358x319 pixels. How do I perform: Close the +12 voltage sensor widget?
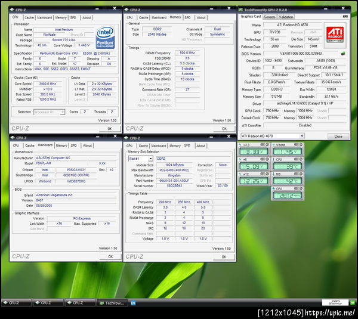[x=267, y=174]
